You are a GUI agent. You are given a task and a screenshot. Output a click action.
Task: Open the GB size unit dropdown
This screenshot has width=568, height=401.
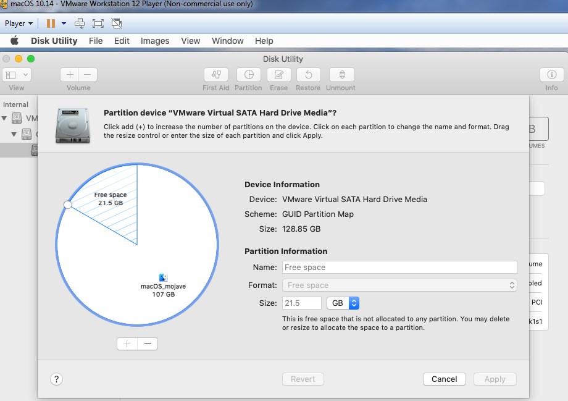coord(343,303)
